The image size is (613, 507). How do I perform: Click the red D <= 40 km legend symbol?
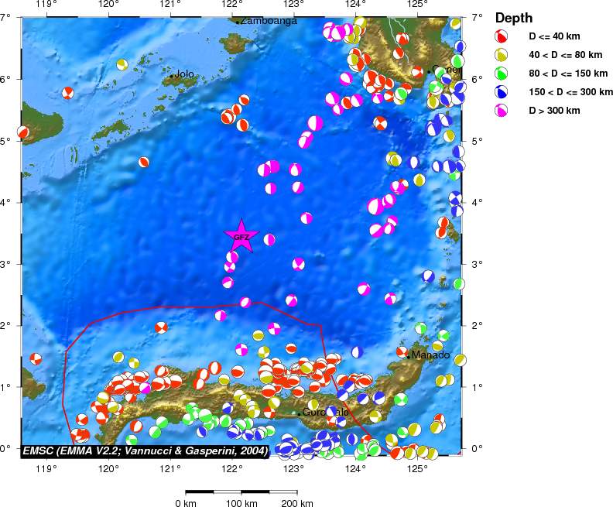coord(502,36)
